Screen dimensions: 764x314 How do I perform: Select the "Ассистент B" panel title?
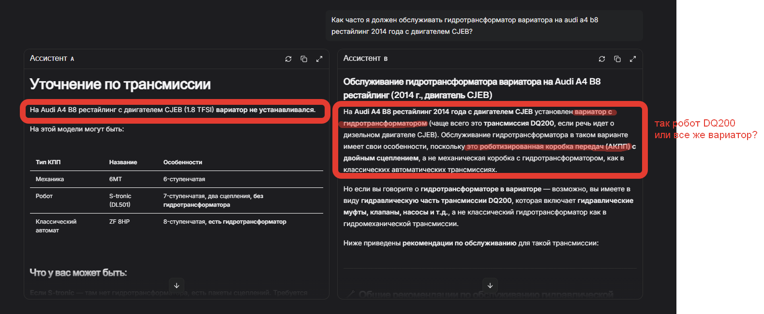coord(365,58)
